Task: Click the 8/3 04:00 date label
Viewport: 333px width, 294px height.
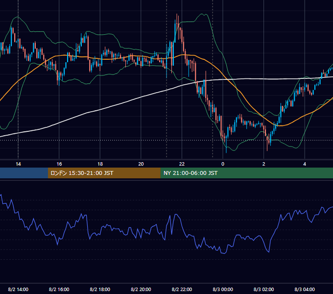Action: click(x=305, y=289)
